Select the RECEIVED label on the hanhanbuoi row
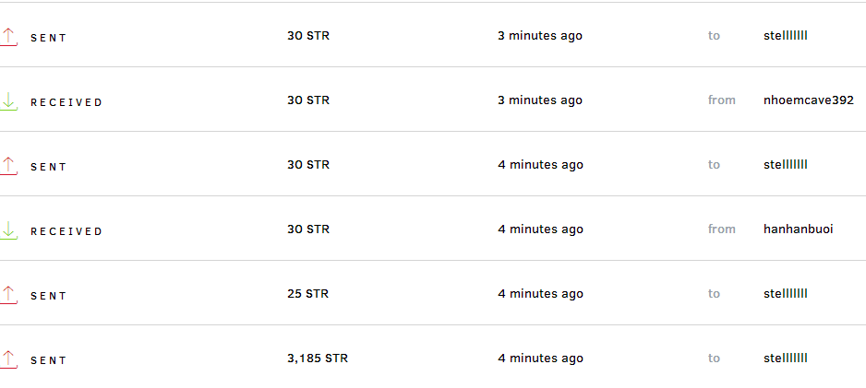Image resolution: width=866 pixels, height=388 pixels. click(x=66, y=231)
